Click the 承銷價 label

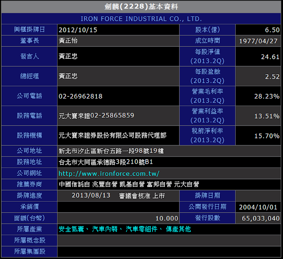coord(30,207)
